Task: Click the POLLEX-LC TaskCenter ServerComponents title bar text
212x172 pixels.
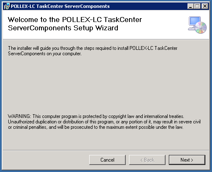Action: coord(60,6)
